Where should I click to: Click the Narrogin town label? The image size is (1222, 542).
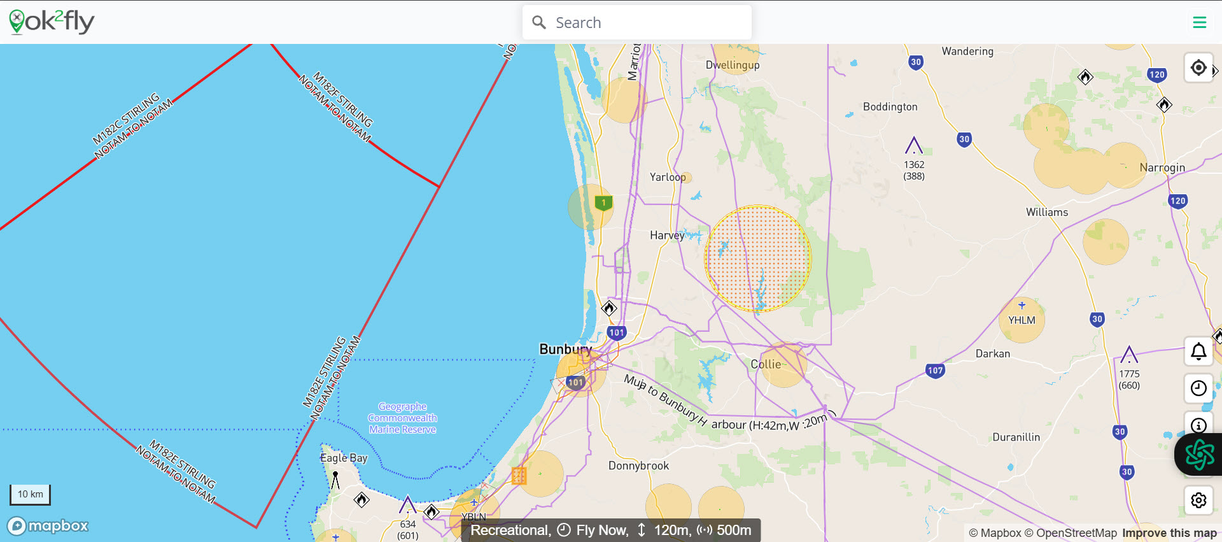pos(1162,168)
